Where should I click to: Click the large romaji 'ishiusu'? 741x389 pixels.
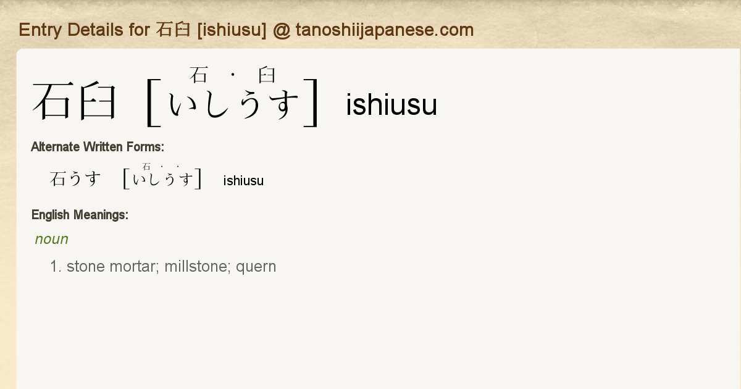click(x=391, y=105)
